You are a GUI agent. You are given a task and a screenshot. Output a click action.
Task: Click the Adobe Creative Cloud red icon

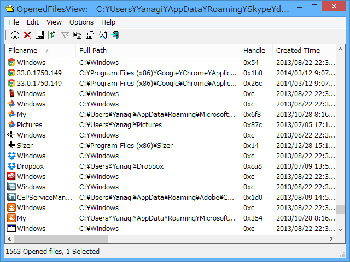pos(11,176)
